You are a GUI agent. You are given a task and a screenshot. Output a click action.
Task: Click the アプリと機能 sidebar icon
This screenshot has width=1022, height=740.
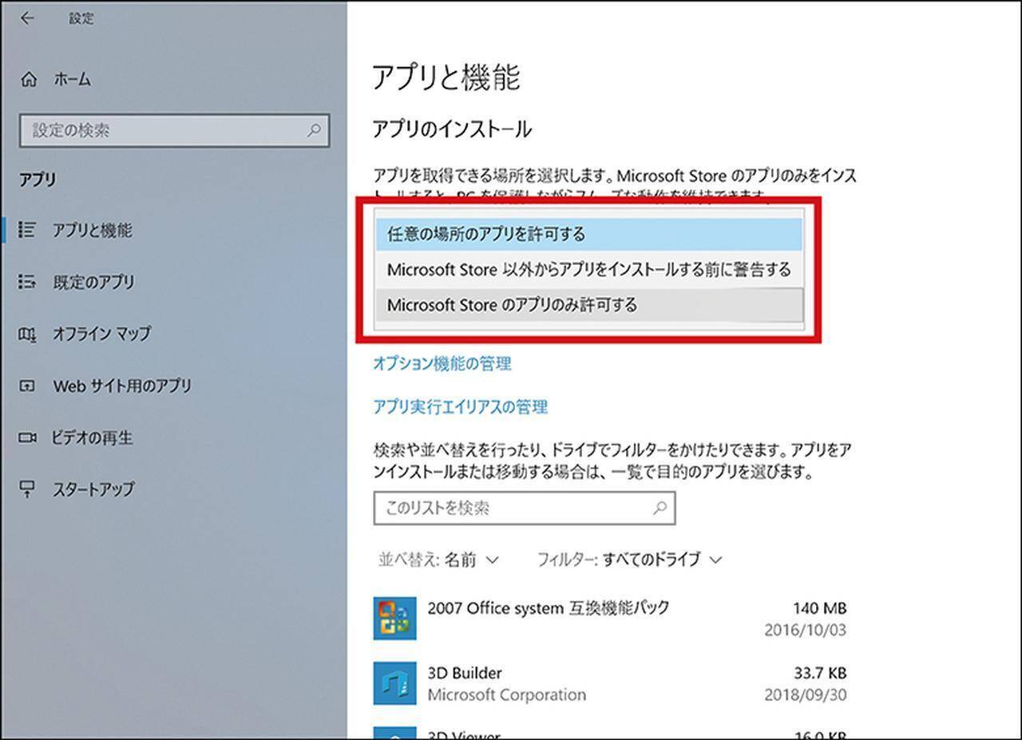point(27,231)
